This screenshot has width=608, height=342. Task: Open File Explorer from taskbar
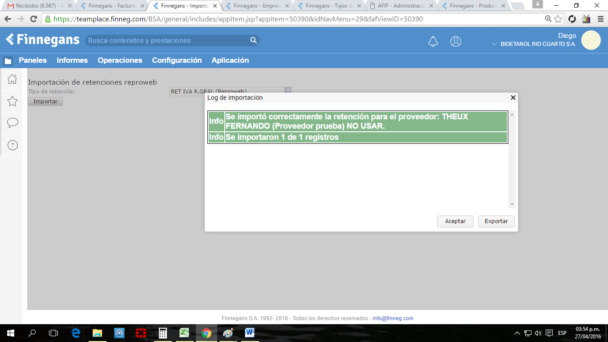click(x=97, y=333)
